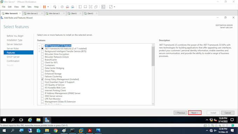Screen dimensions: 238x134
Task: Take a snapshot of this VM
Action: pos(62,7)
